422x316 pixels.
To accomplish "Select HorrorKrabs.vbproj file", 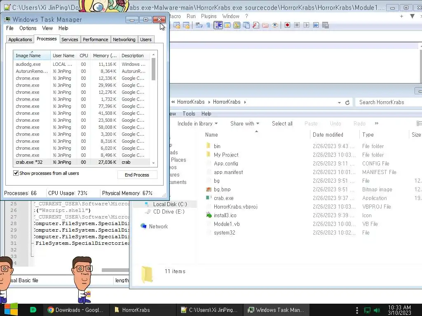I will click(235, 207).
